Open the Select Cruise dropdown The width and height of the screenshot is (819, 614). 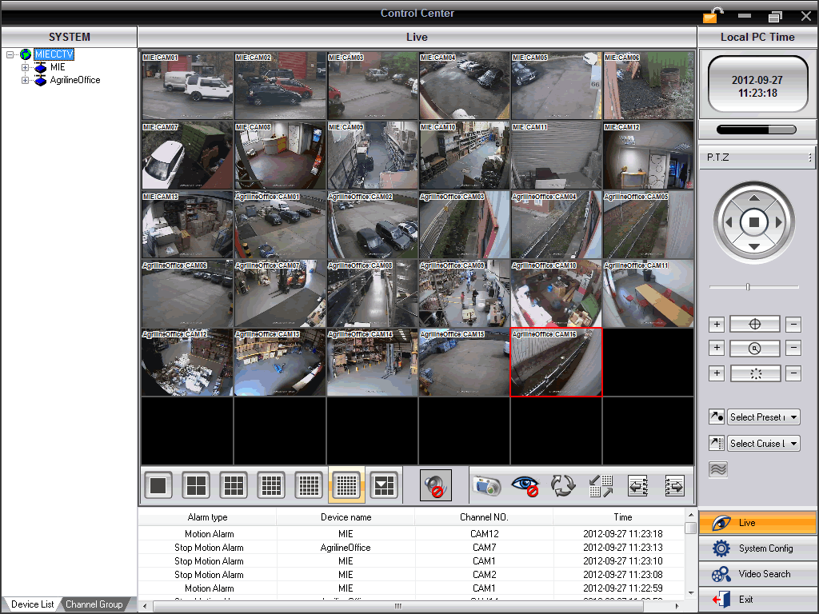pos(763,444)
